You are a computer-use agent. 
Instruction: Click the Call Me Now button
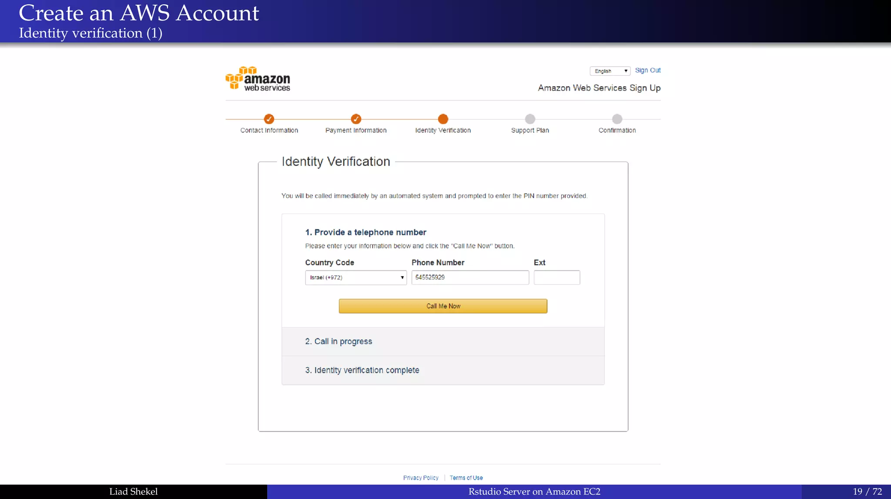pyautogui.click(x=443, y=306)
